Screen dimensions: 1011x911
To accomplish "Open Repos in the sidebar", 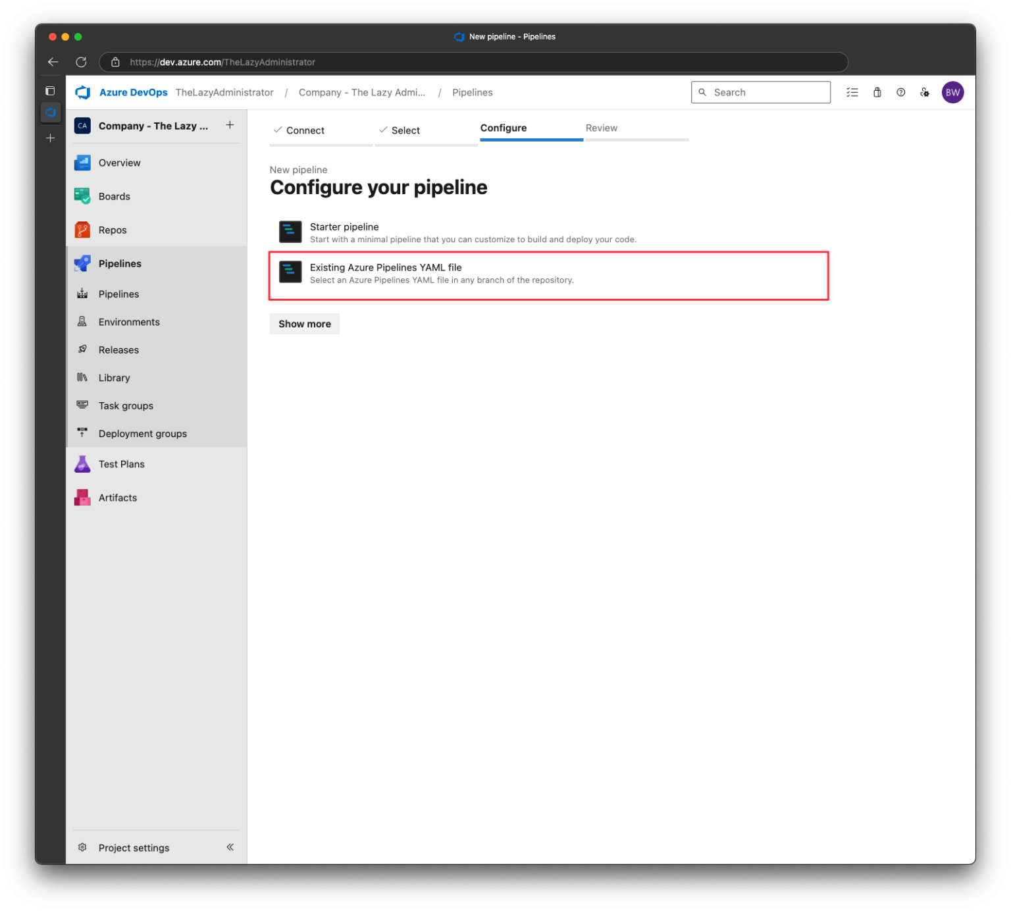I will (156, 230).
